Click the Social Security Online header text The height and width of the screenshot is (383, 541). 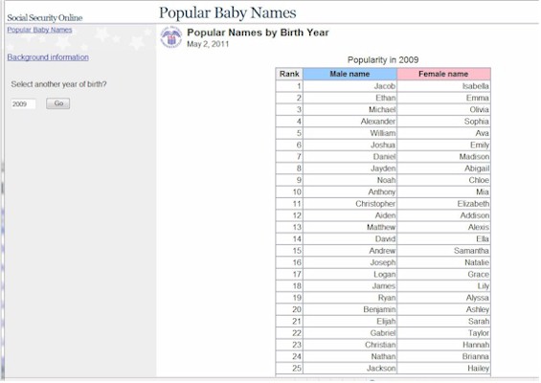(x=45, y=18)
